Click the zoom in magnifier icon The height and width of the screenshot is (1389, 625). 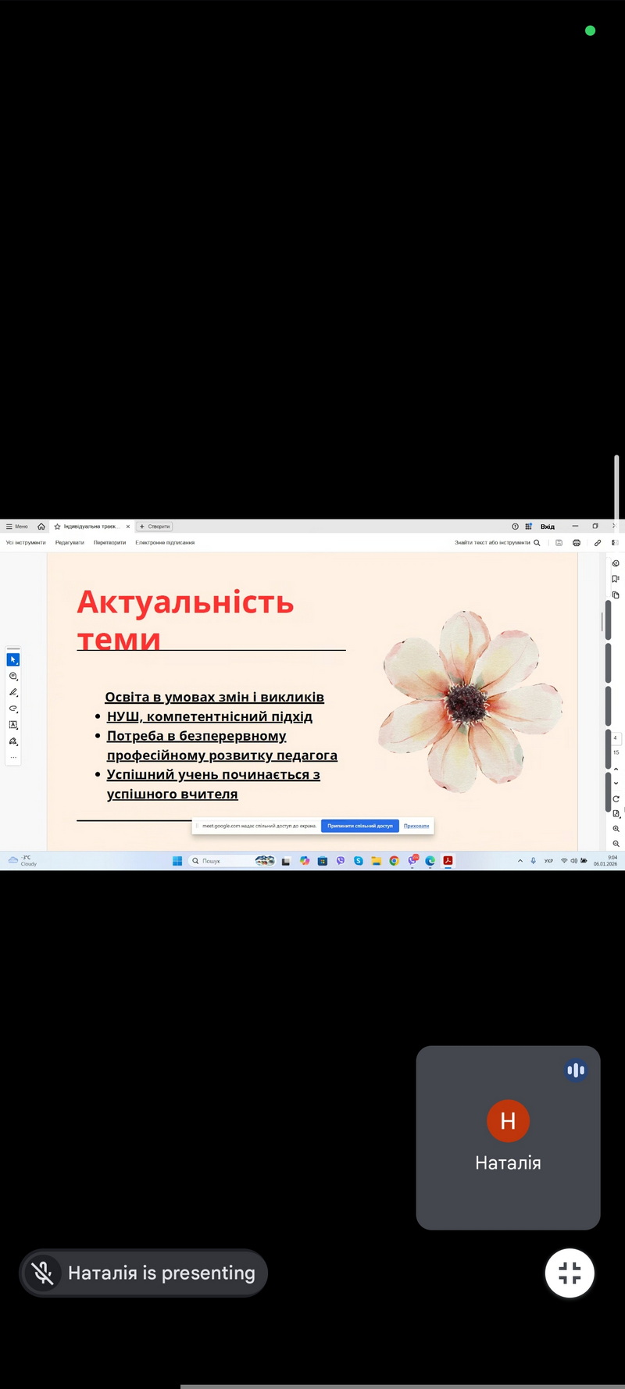click(616, 829)
